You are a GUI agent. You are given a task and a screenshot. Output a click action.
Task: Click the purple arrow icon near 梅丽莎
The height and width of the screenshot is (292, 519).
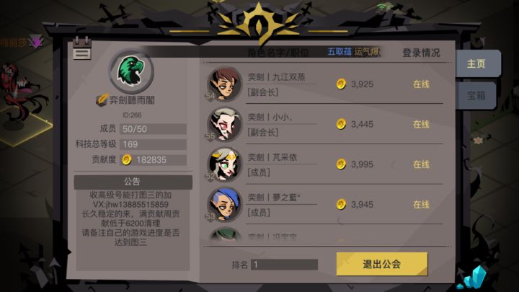tap(36, 42)
